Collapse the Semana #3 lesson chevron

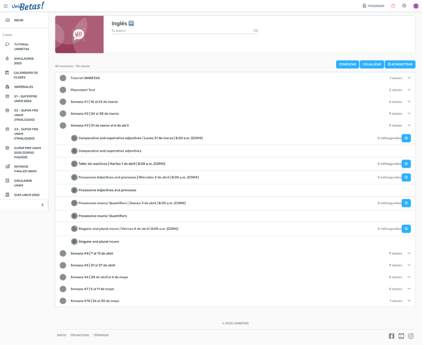409,125
